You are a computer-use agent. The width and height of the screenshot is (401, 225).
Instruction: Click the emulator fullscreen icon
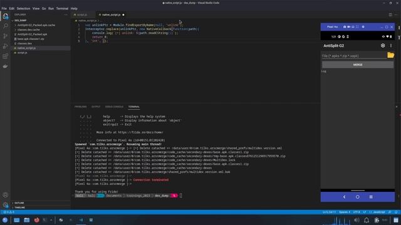tap(357, 27)
